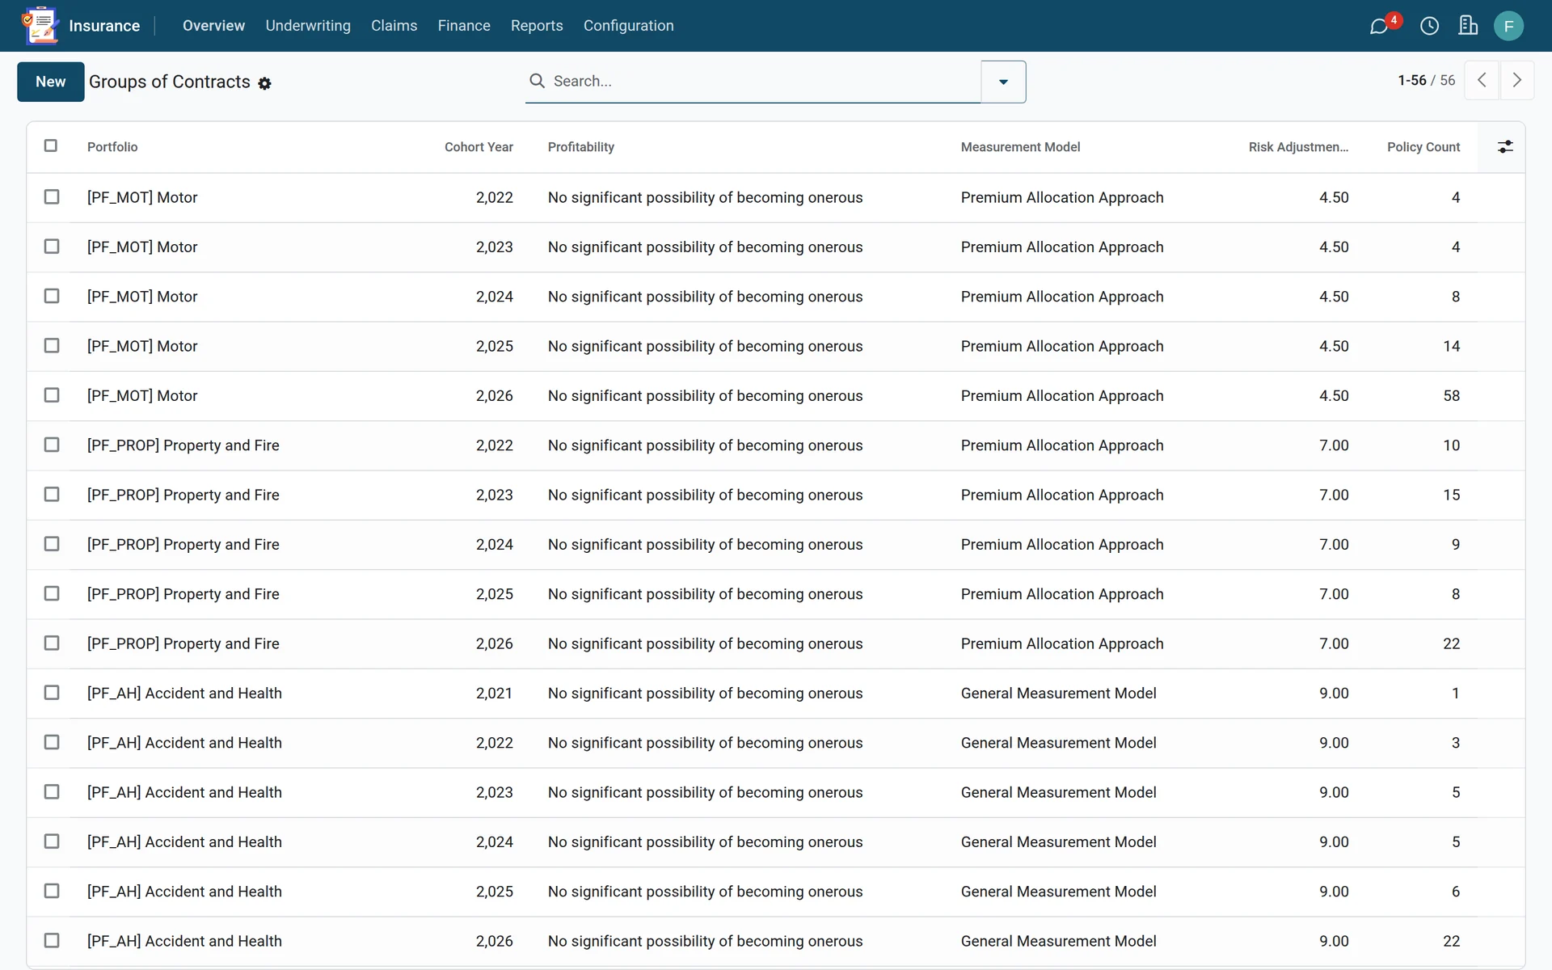1552x970 pixels.
Task: Open the Motor 2,026 row with policy count 58
Action: coord(775,396)
